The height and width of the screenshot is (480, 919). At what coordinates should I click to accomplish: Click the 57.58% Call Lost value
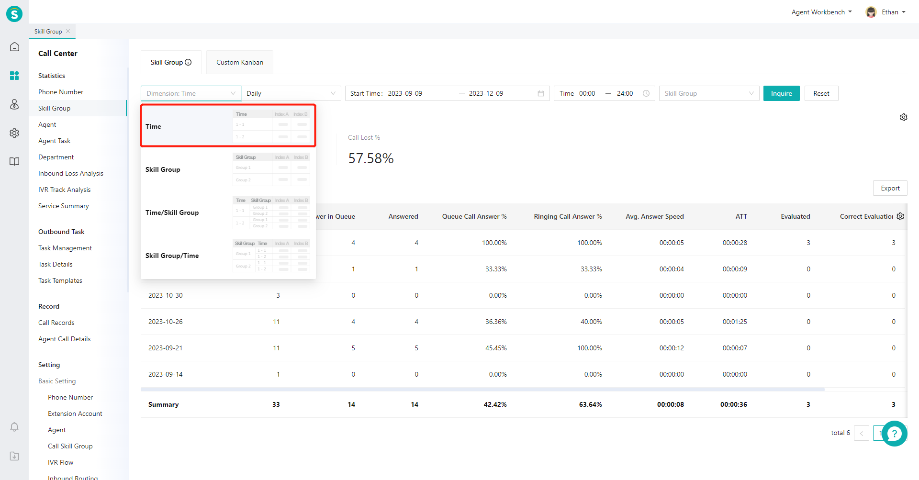(371, 158)
